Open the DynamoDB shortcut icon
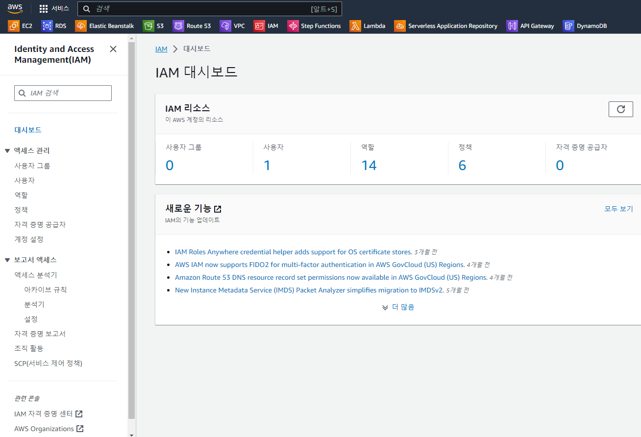Viewport: 641px width, 437px height. tap(568, 26)
